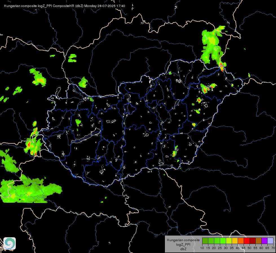Select the 35–40 dBZ yellow swatch
Viewport: 276px width, 253px height.
235,241
